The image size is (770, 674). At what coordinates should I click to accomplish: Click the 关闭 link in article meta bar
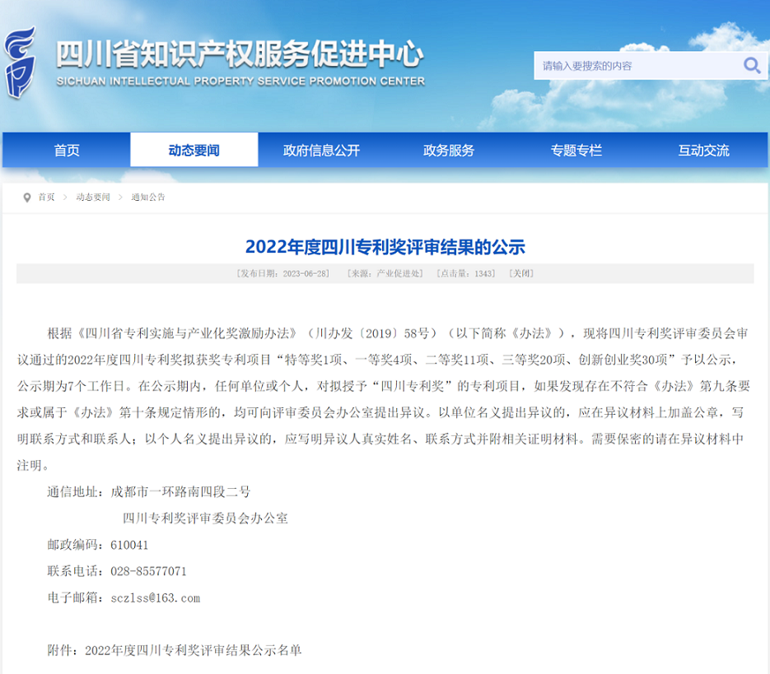tap(521, 273)
